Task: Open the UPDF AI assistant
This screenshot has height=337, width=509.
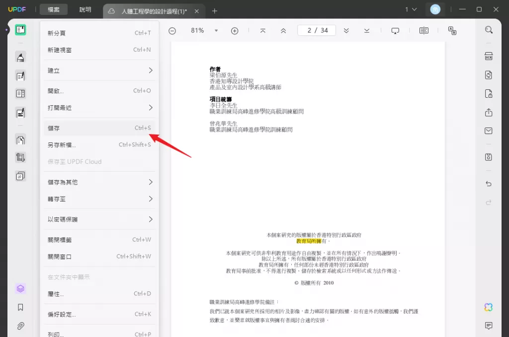Action: (x=489, y=307)
